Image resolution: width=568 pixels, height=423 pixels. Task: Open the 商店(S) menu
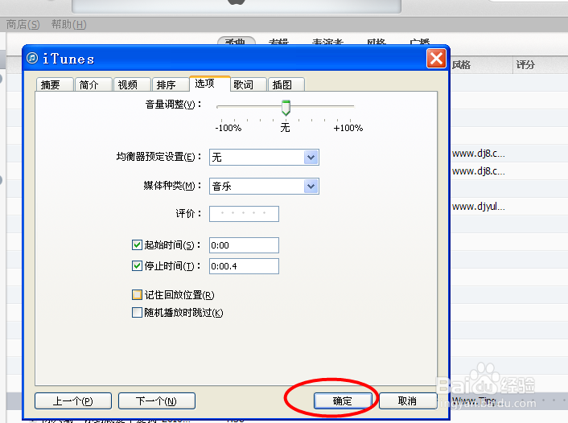point(23,25)
